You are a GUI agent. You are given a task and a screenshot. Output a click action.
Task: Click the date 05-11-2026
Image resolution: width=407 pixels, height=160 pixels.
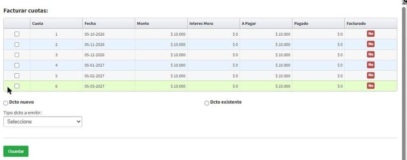[95, 44]
